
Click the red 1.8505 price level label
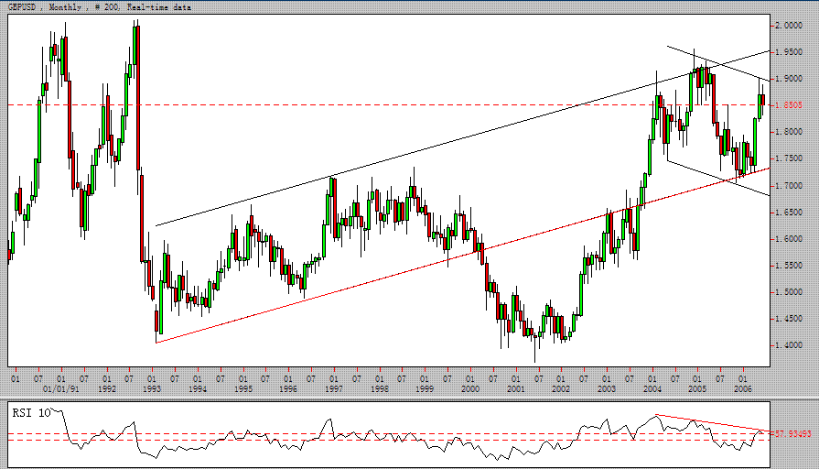pos(789,105)
